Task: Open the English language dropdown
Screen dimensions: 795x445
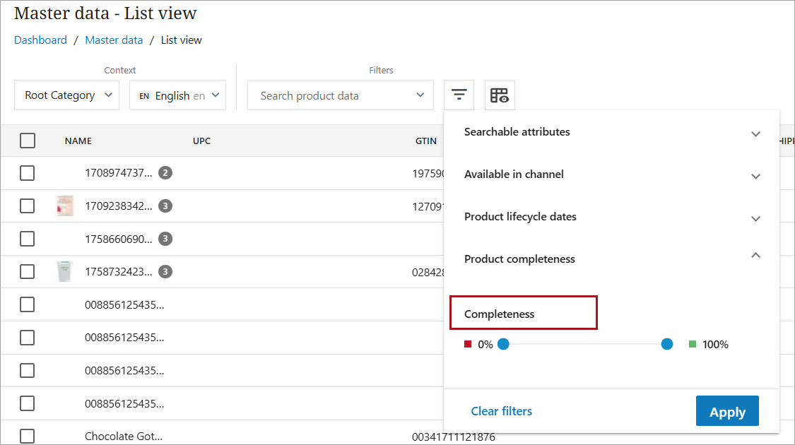Action: pos(177,95)
